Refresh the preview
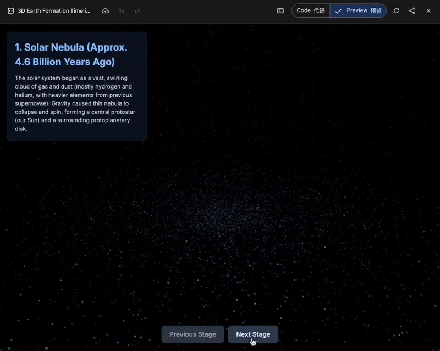 (x=396, y=10)
